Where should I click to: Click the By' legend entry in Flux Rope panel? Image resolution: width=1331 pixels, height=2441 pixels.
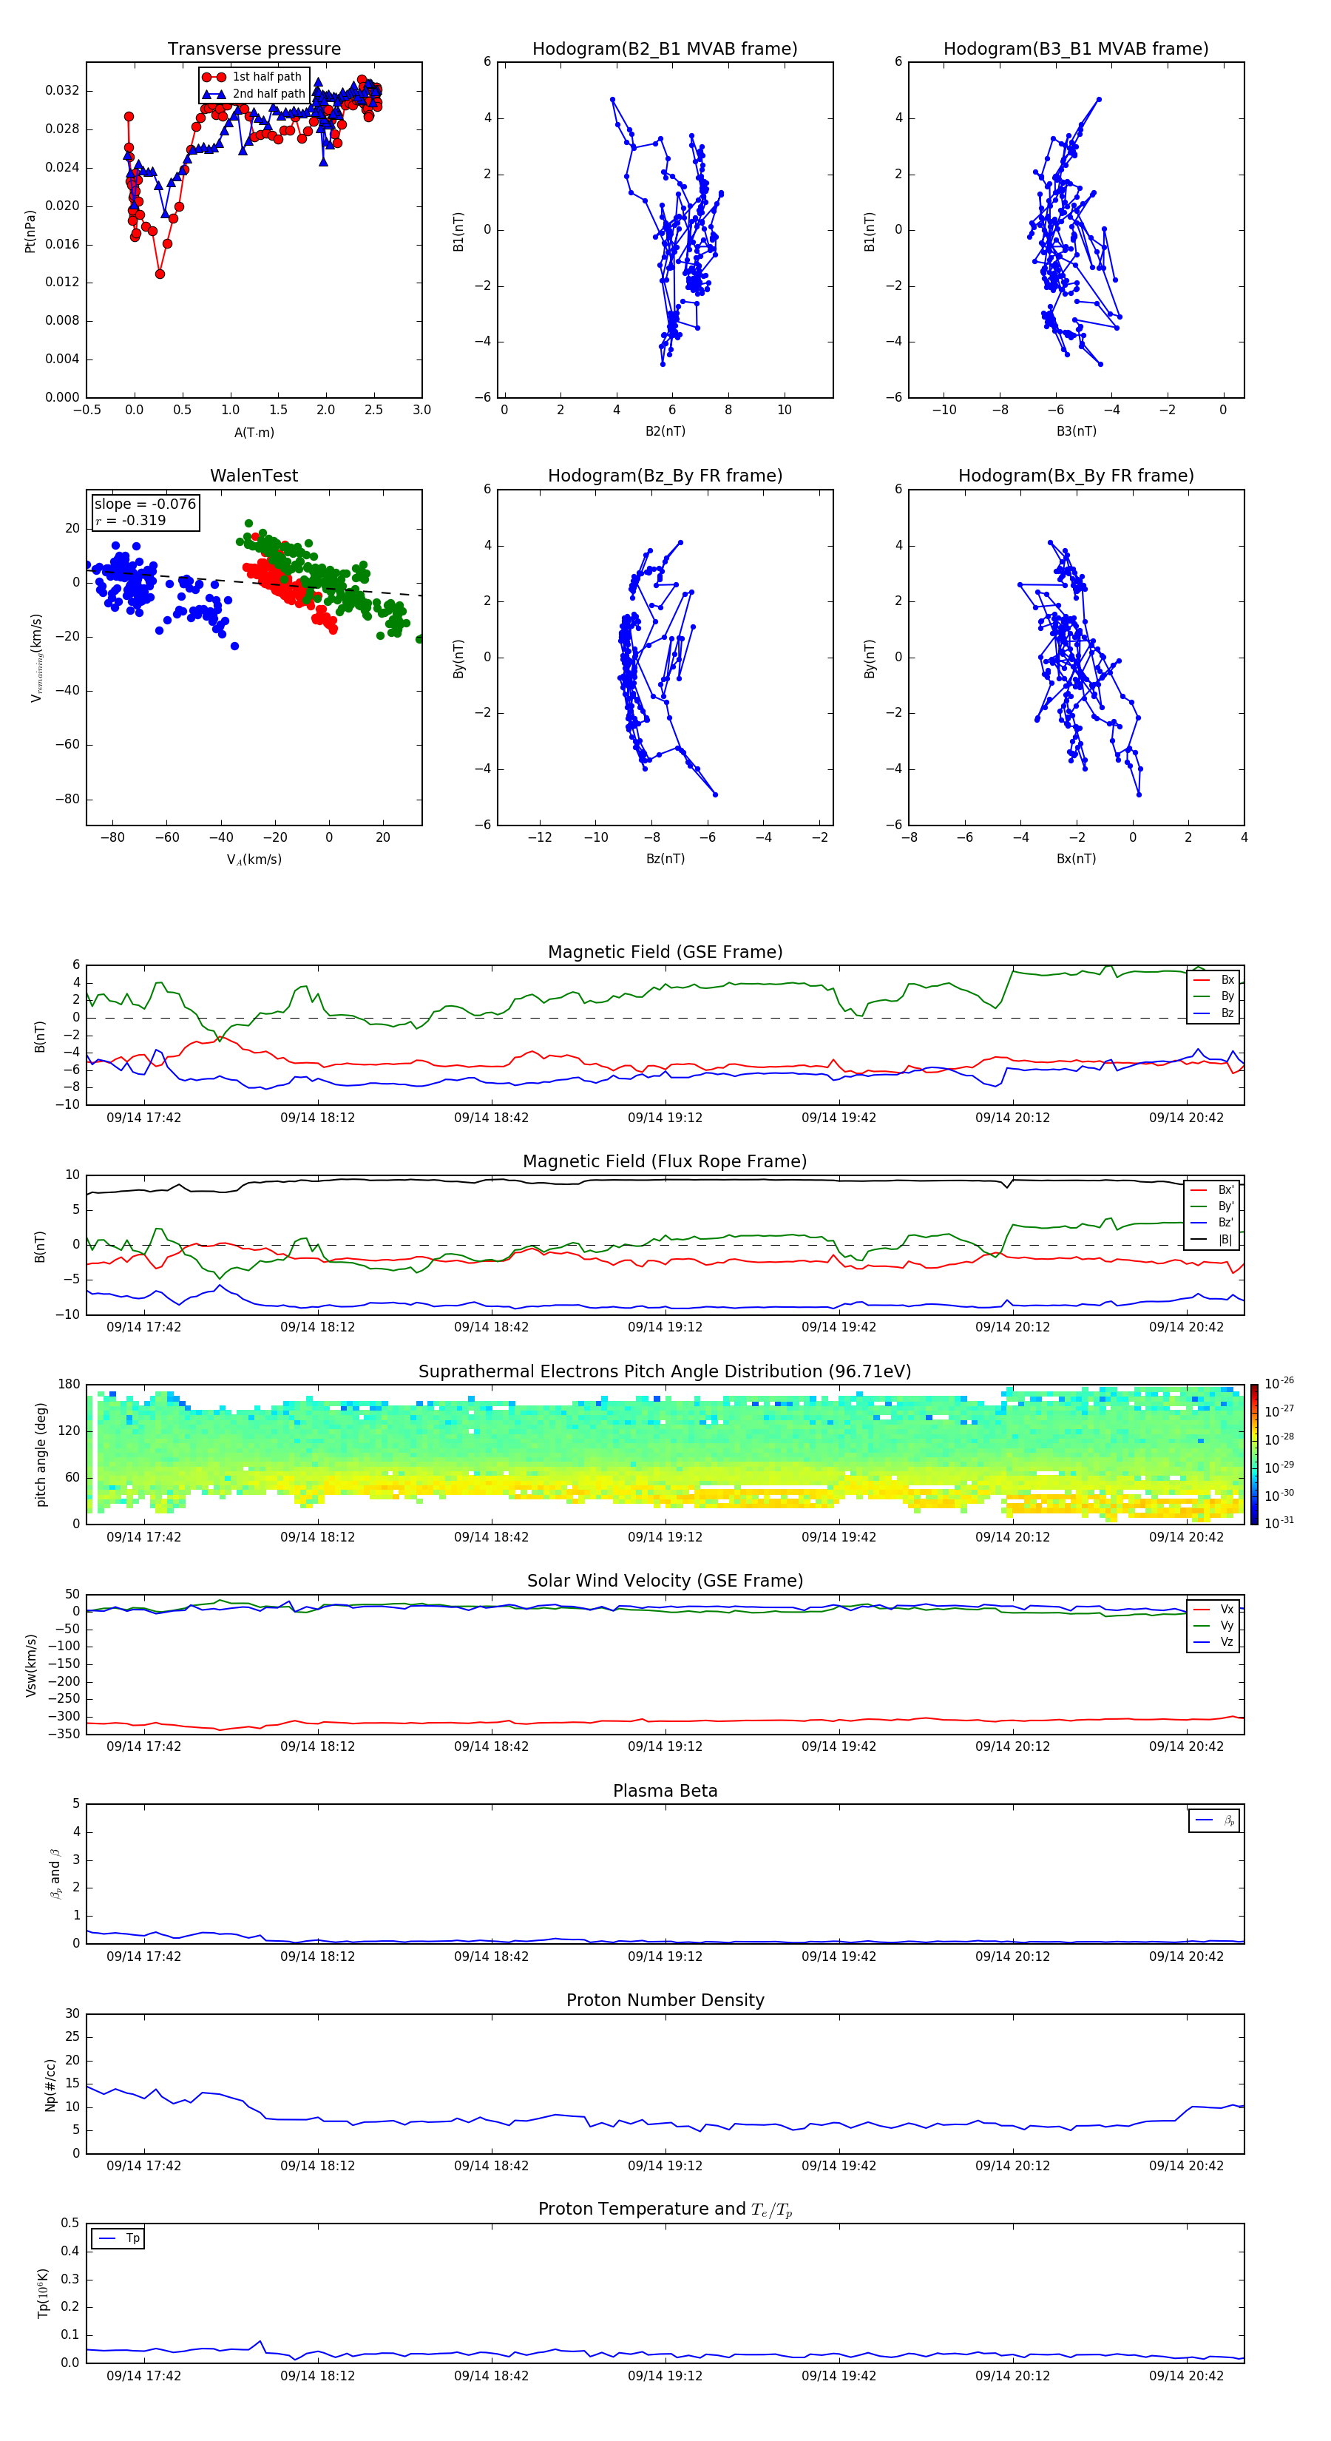tap(1212, 1207)
